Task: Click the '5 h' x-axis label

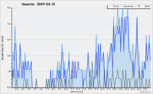Action: click(35, 89)
